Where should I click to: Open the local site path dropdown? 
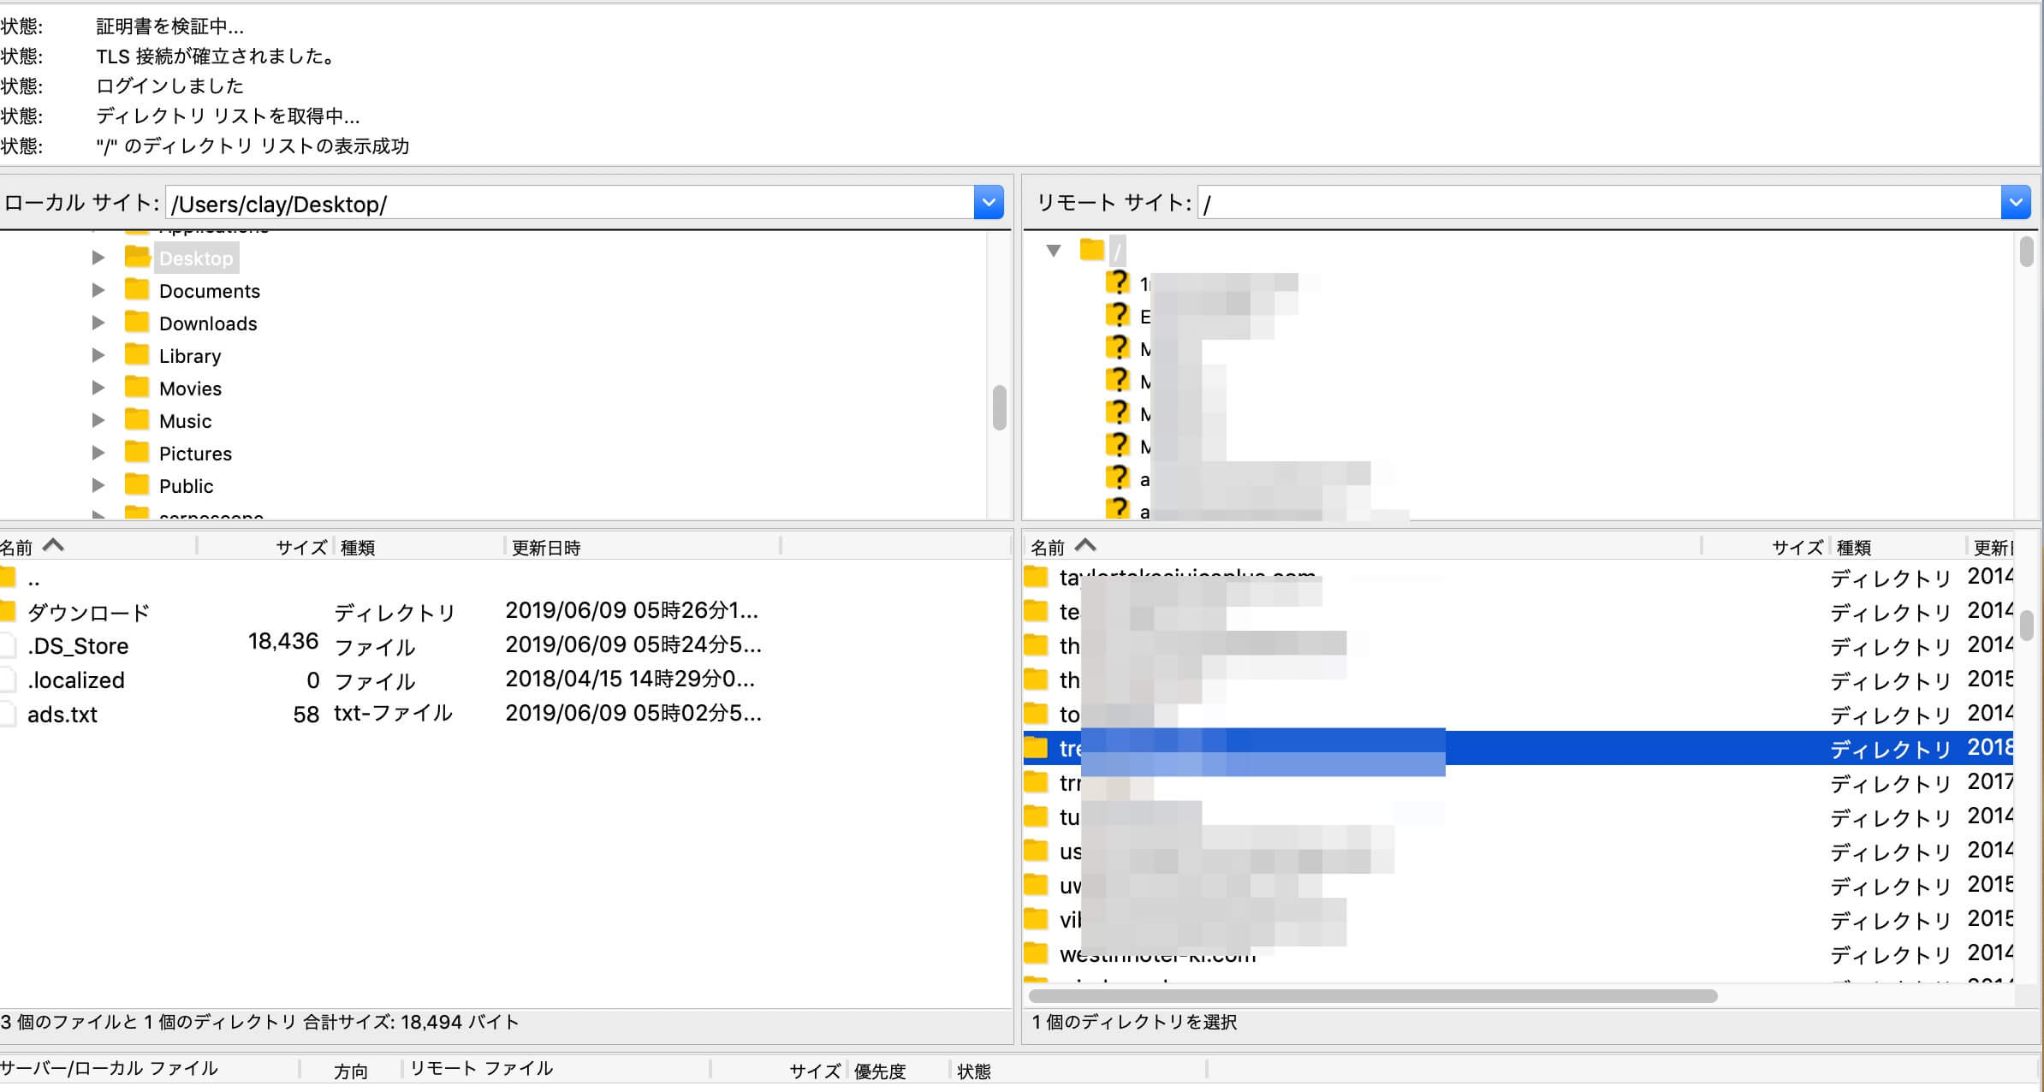coord(989,203)
